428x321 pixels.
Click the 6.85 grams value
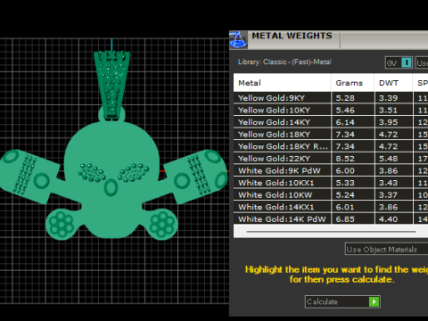[x=345, y=219]
